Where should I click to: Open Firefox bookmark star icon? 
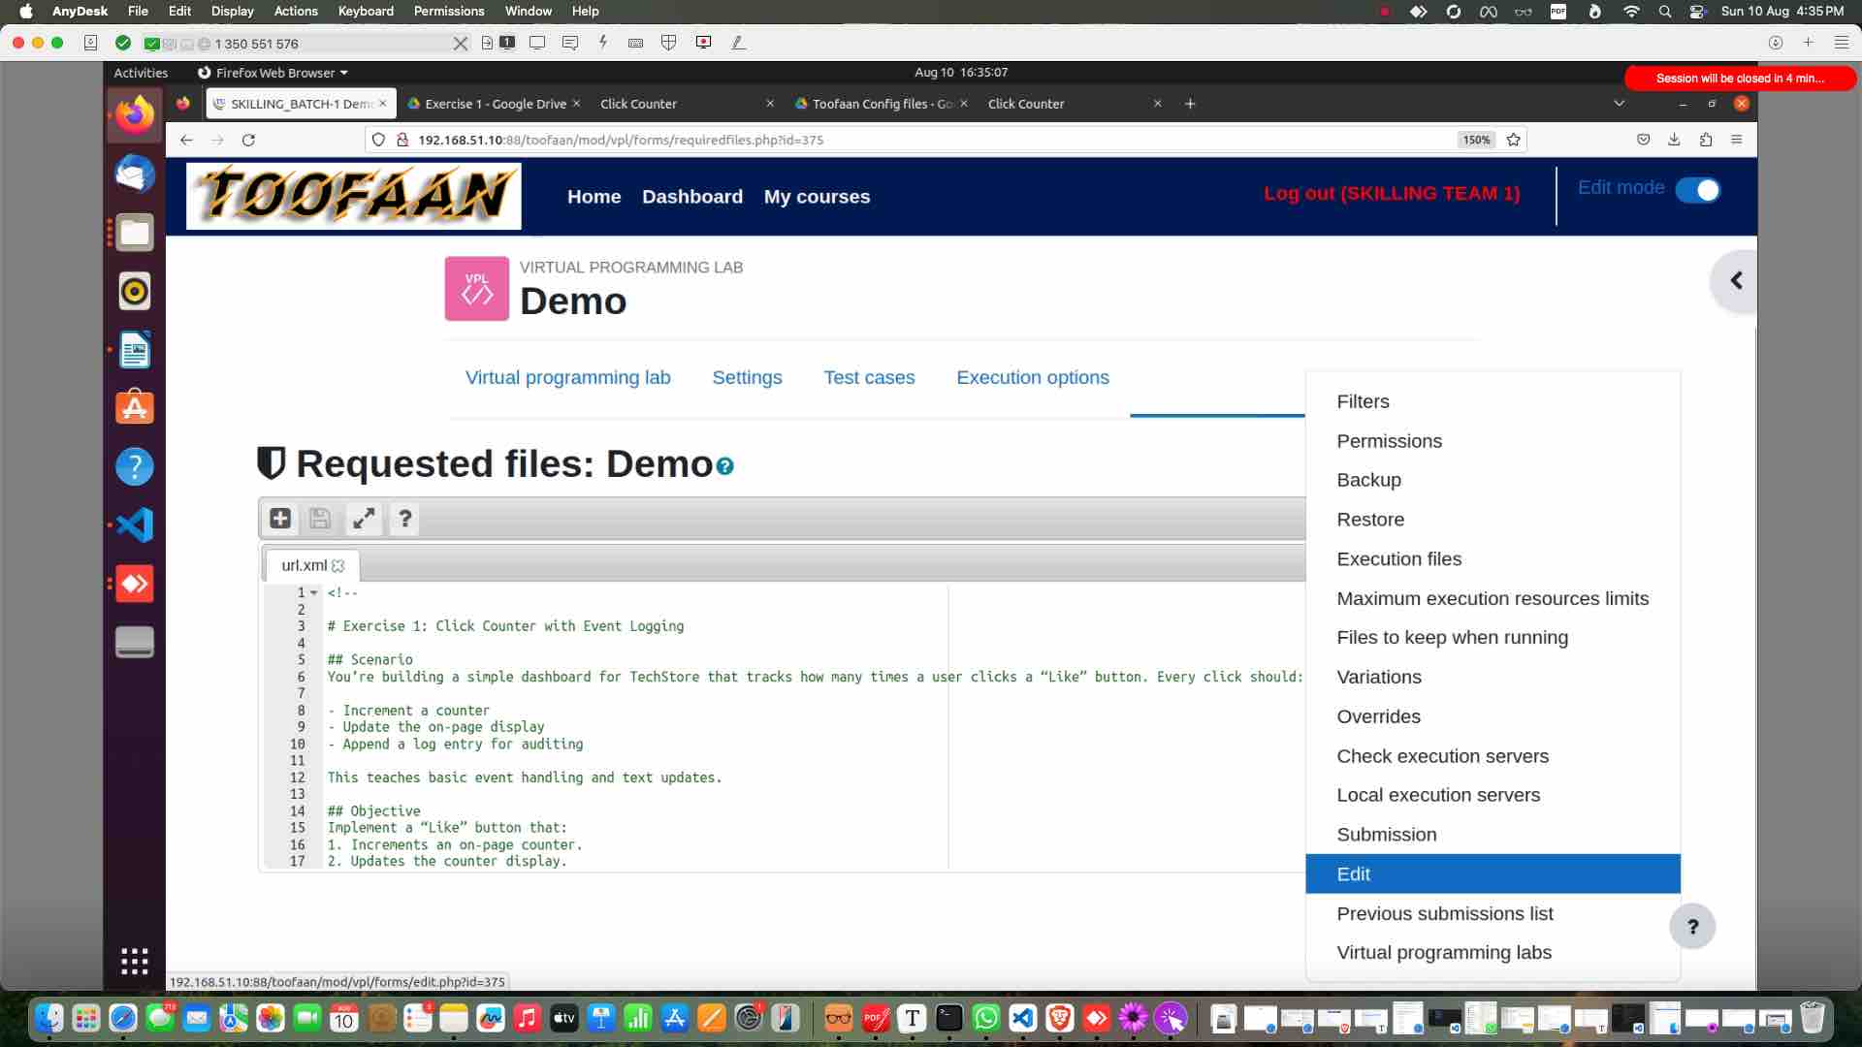[1513, 140]
